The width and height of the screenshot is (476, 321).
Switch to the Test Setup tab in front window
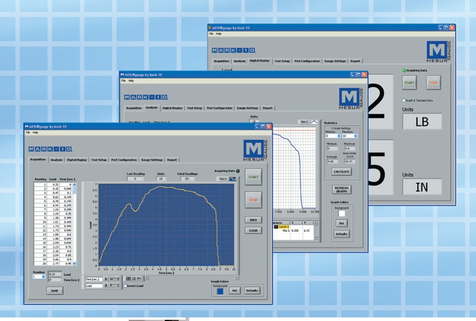(99, 160)
